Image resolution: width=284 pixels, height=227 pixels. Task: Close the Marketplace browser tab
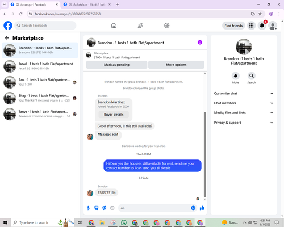point(110,5)
